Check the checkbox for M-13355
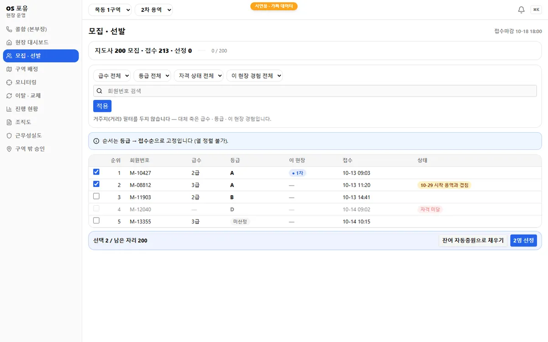 pyautogui.click(x=96, y=220)
